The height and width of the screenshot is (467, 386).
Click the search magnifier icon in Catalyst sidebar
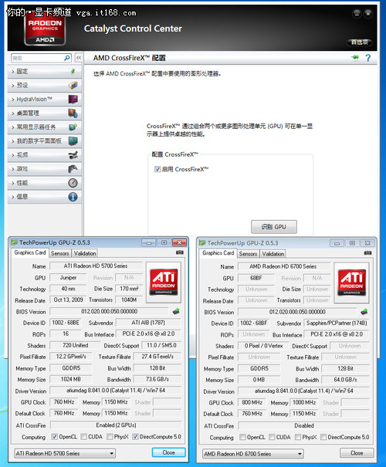[x=67, y=58]
